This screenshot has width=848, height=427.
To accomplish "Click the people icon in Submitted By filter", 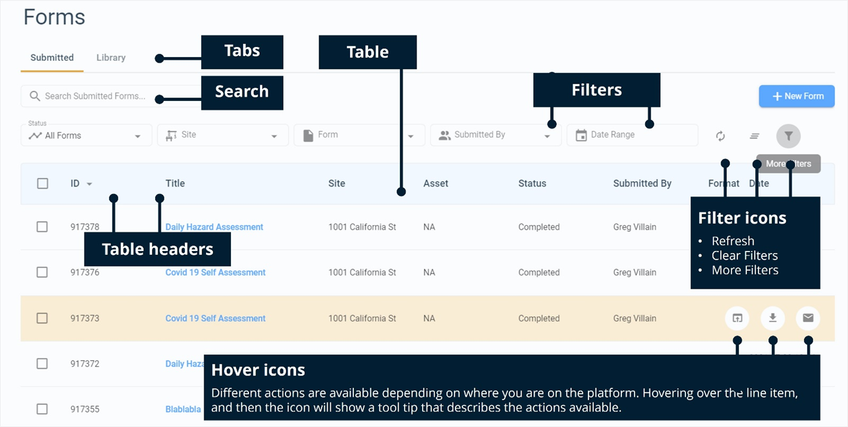I will [444, 134].
